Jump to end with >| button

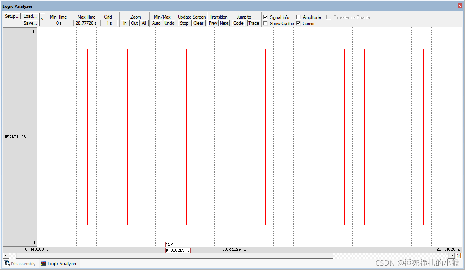(x=459, y=255)
